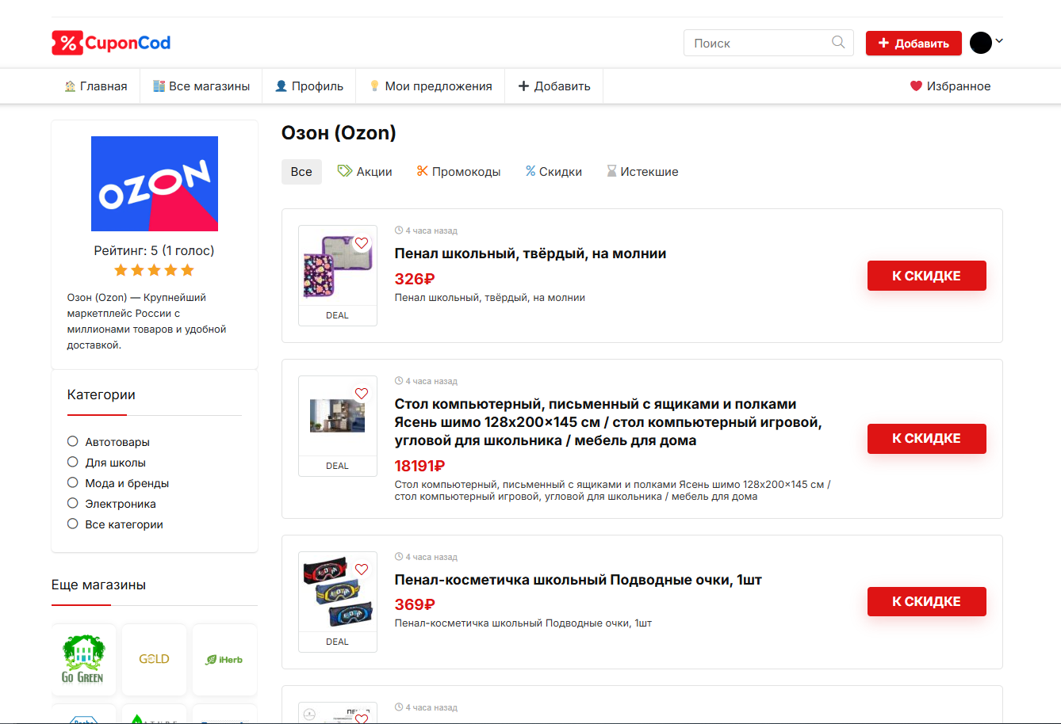
Task: Favorite the Пенал школьный твёрдый deal
Action: 362,243
